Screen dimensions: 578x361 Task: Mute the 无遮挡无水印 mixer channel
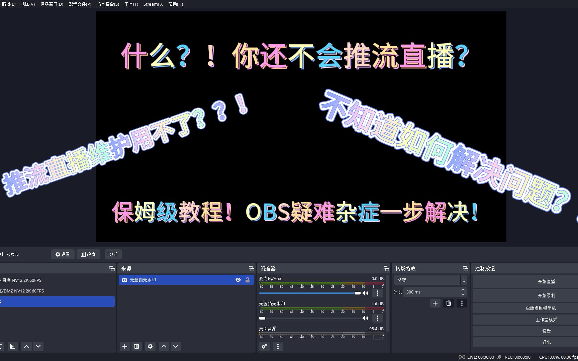pyautogui.click(x=365, y=318)
